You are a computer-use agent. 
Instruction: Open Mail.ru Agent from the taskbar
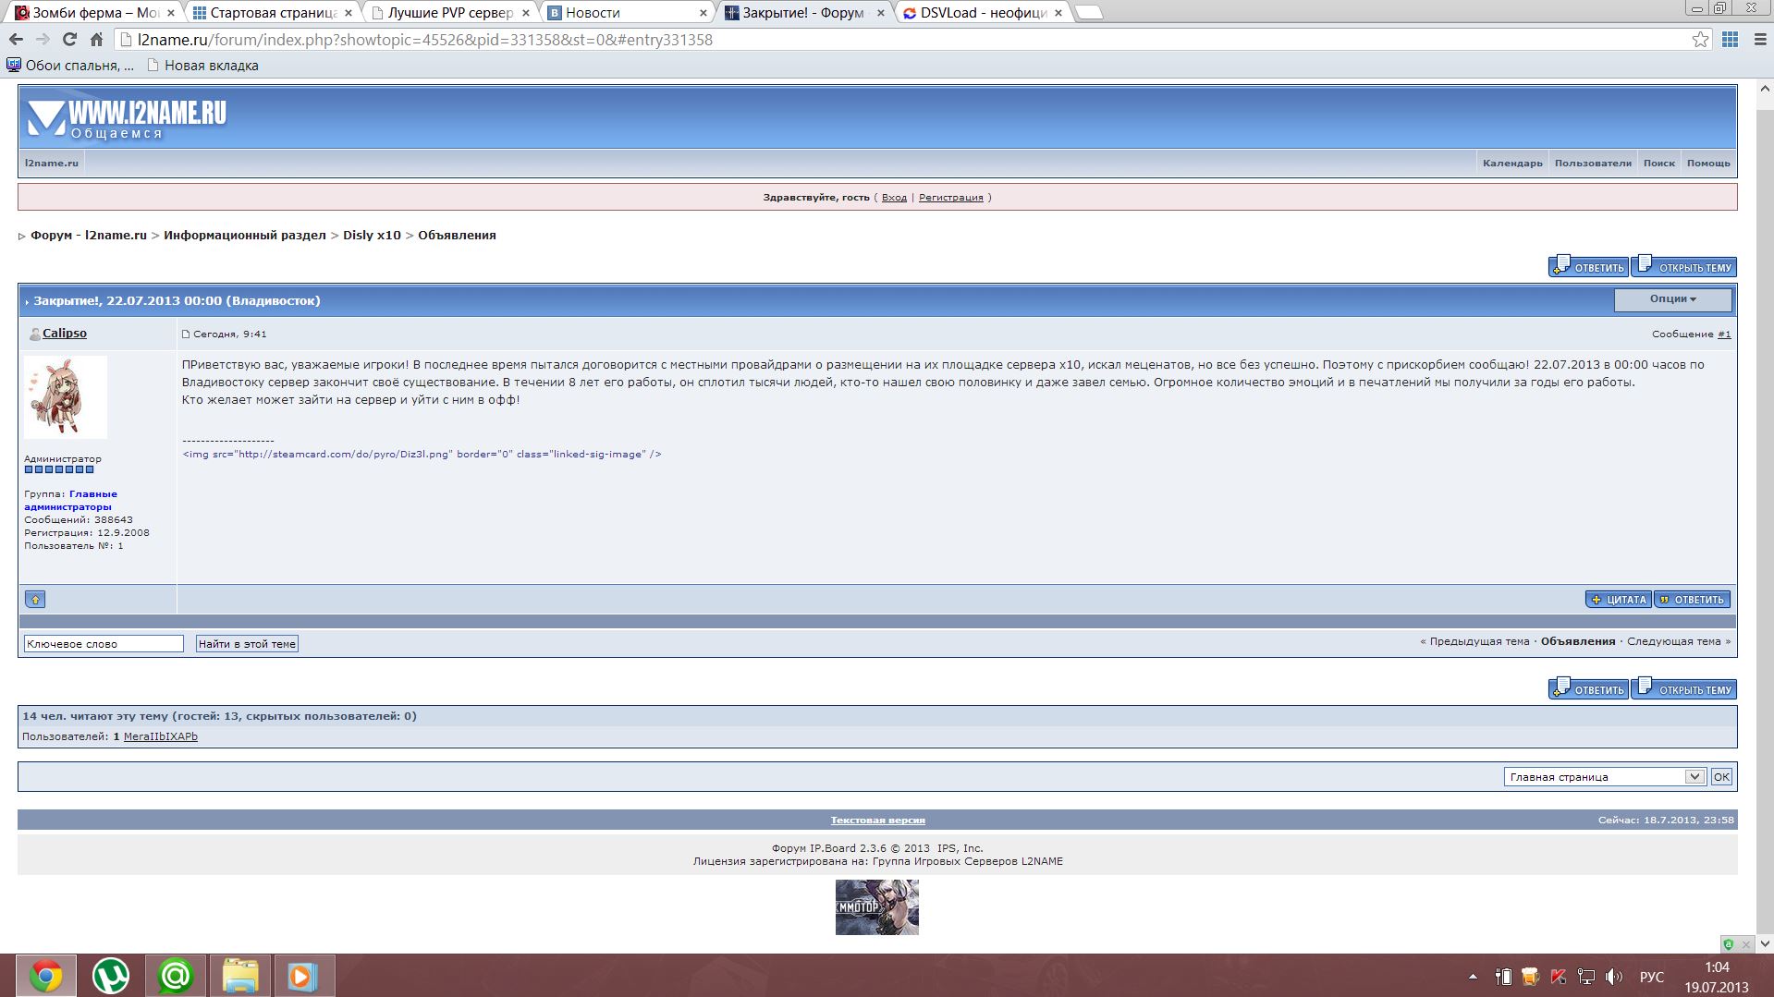click(x=175, y=976)
